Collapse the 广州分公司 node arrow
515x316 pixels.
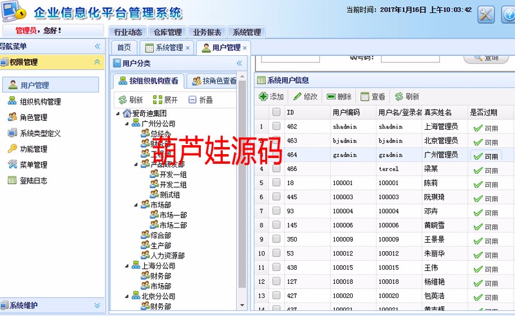pyautogui.click(x=127, y=124)
